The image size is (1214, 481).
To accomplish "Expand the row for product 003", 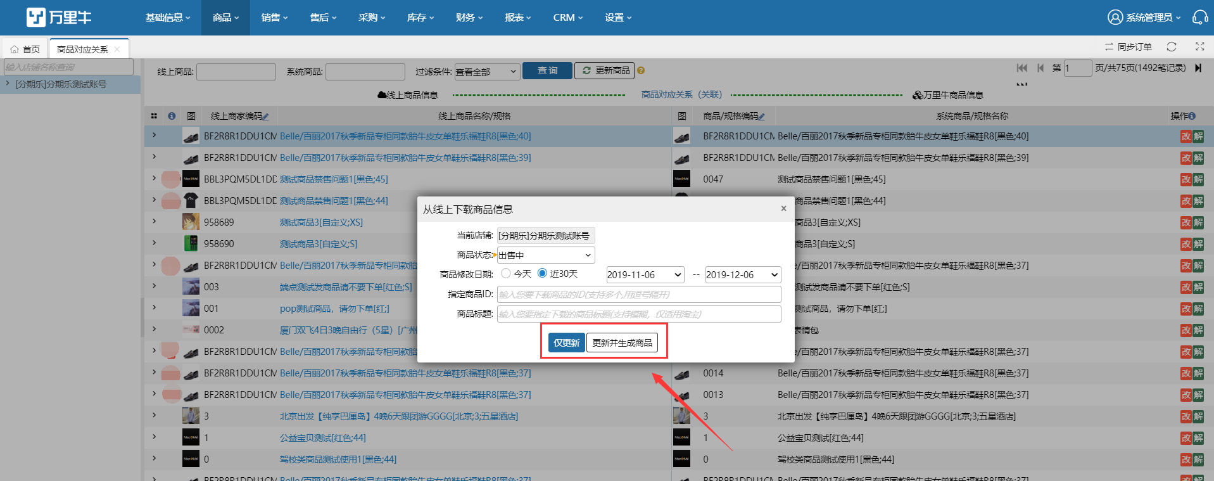I will pos(154,286).
